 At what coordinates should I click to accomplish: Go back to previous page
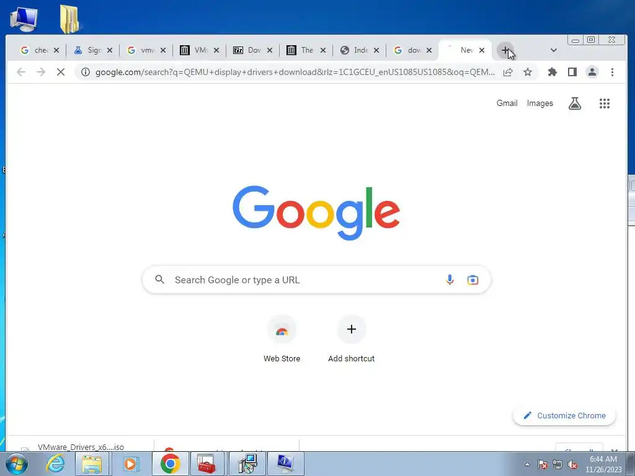click(x=21, y=72)
